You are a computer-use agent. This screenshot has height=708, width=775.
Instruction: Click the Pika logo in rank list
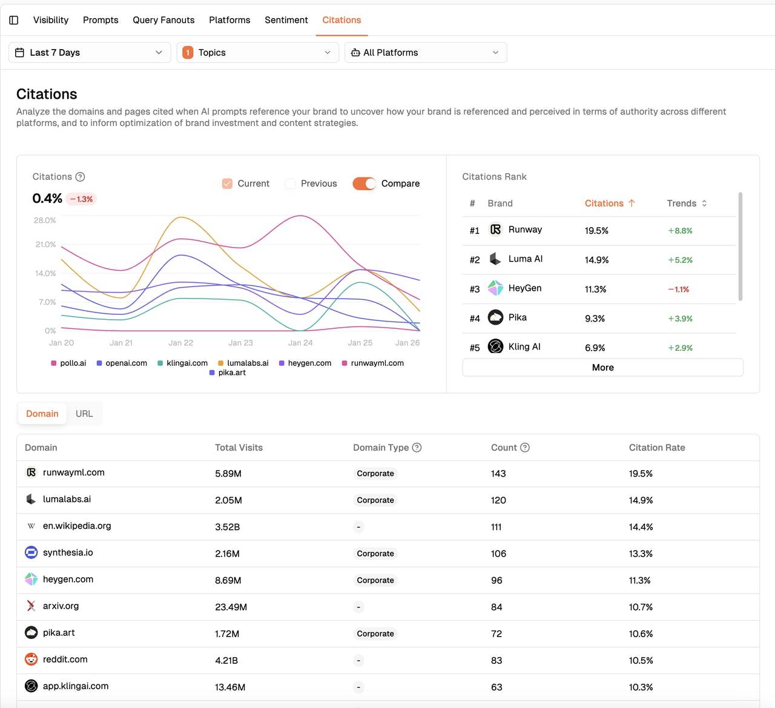point(495,317)
